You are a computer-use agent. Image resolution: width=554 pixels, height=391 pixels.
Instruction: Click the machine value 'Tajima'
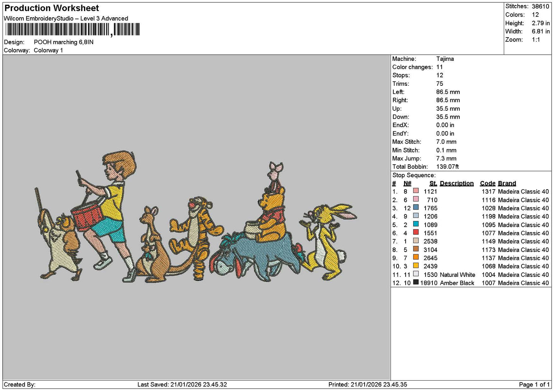coord(445,59)
